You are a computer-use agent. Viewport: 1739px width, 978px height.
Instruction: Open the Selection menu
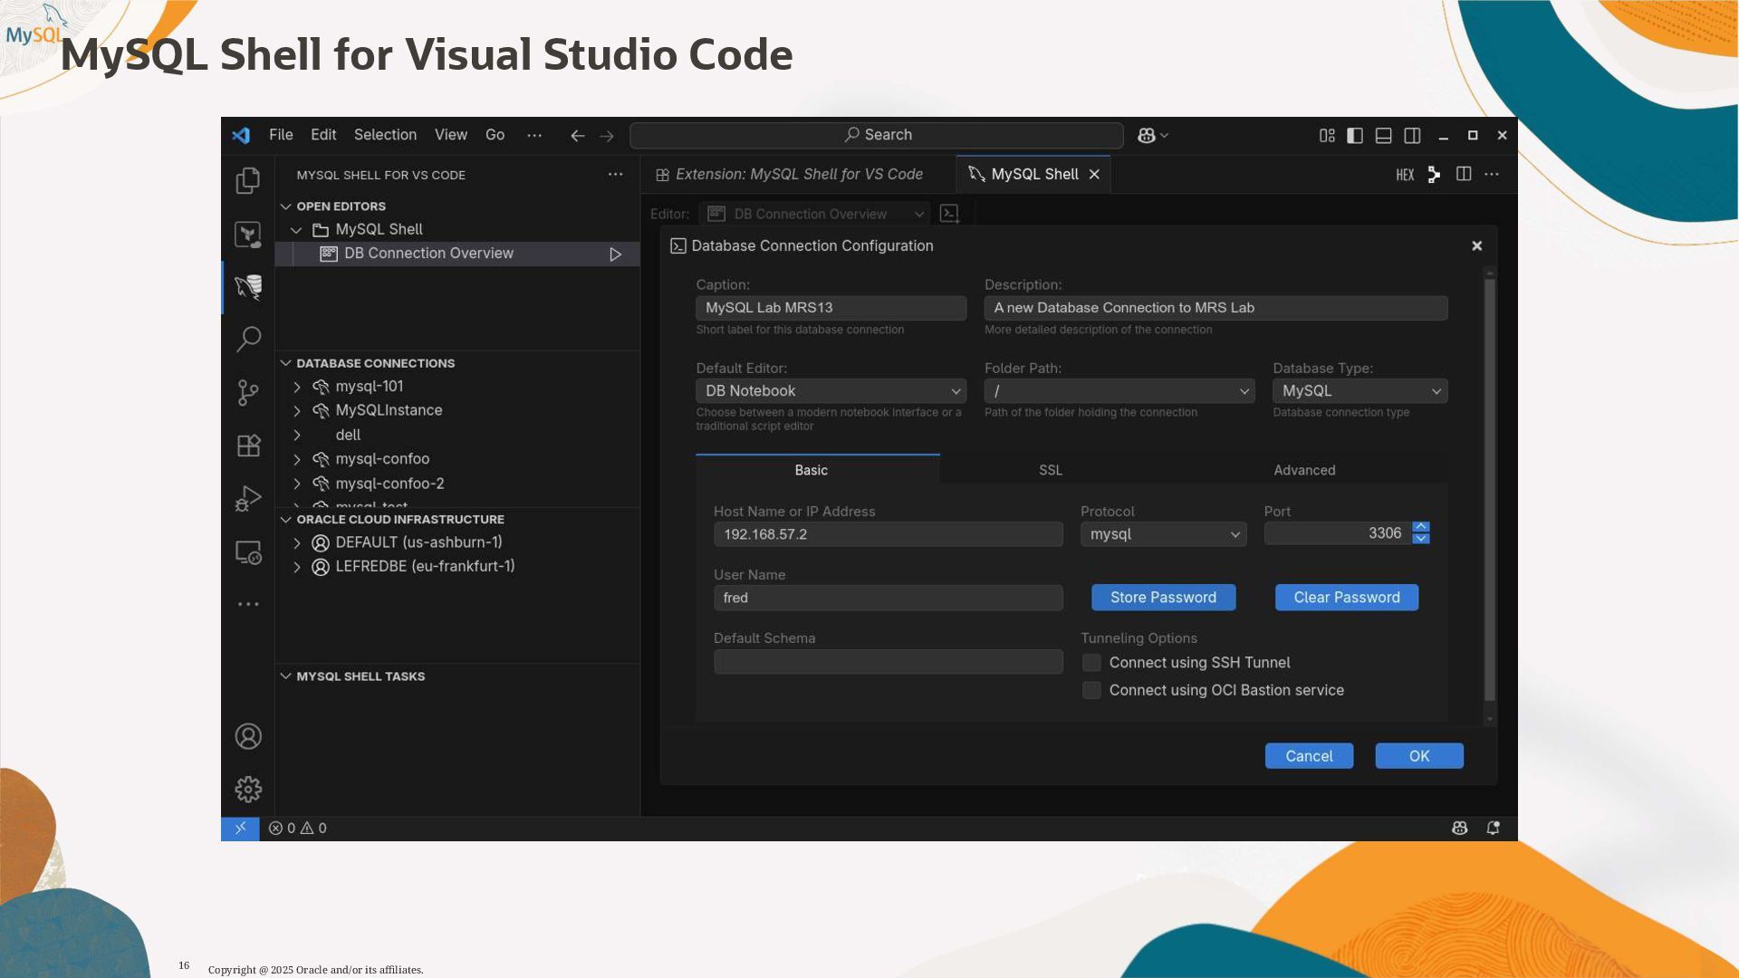tap(385, 135)
